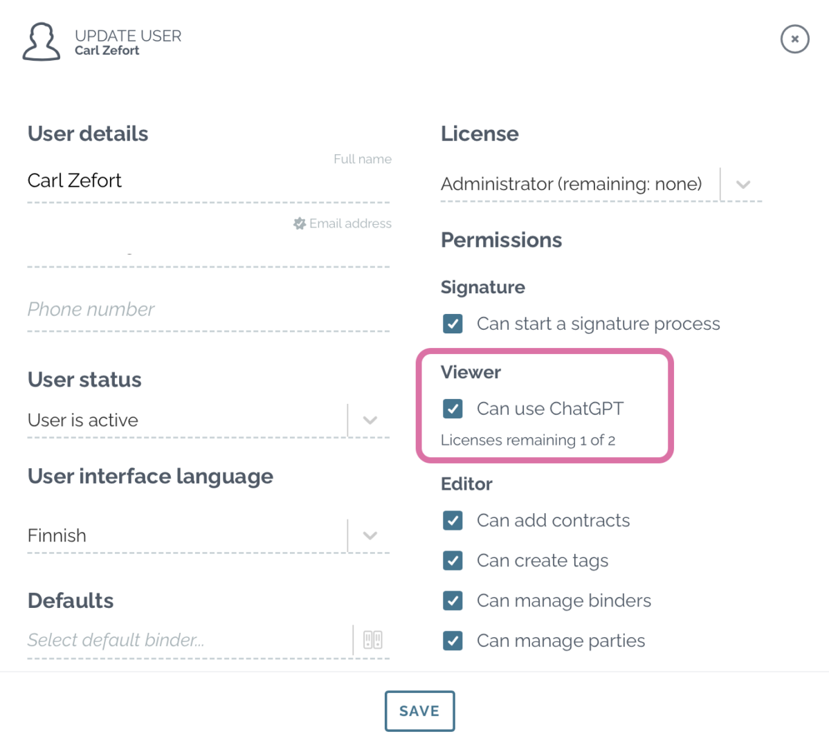
Task: Click the user profile avatar icon
Action: tap(41, 41)
